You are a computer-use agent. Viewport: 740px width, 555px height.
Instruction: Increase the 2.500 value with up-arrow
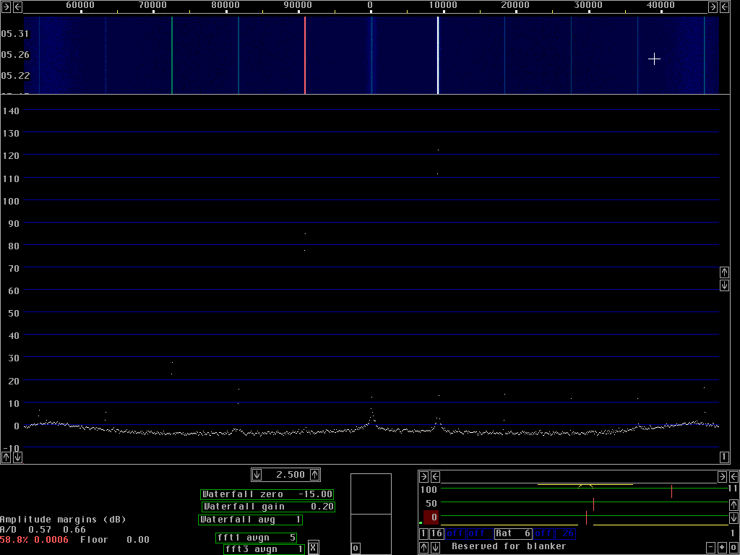pos(315,475)
